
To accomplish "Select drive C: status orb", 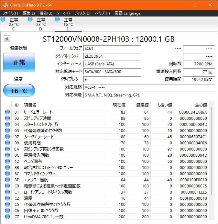I will 3,19.
